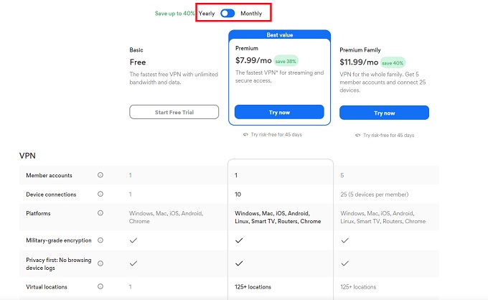Click the info icon beside Member accounts
Viewport: 488px width, 300px height.
pyautogui.click(x=100, y=175)
